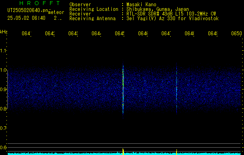Click the large yellow power spike at bottom
244x155 pixels.
tap(123, 152)
